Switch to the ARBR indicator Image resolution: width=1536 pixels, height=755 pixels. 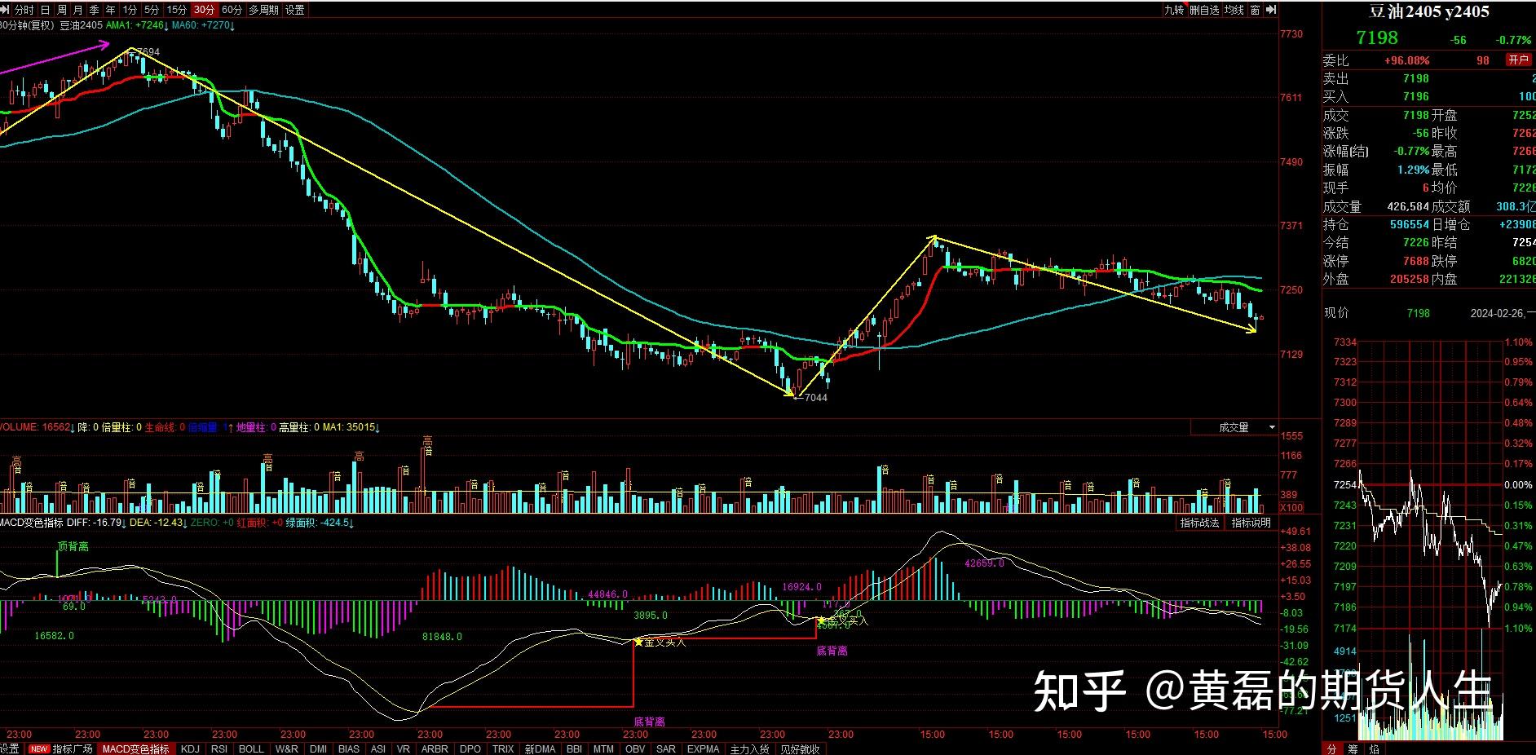pos(435,748)
